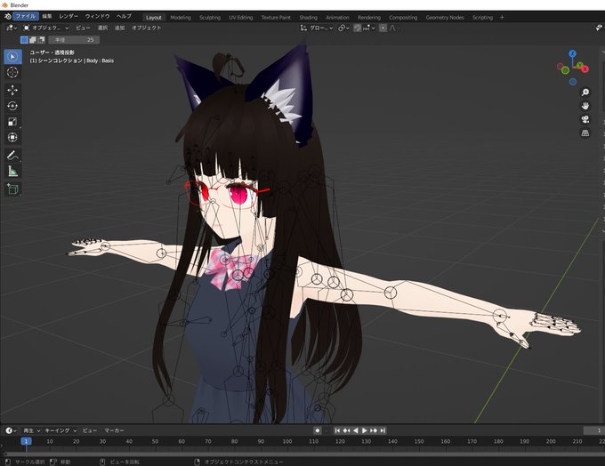Open the viewport ビュー menu
The image size is (605, 466).
(x=83, y=28)
